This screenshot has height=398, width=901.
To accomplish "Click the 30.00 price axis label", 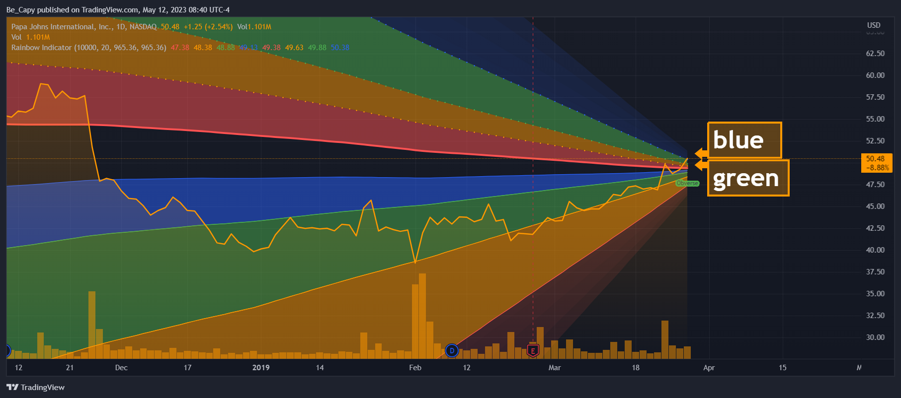I will click(875, 337).
